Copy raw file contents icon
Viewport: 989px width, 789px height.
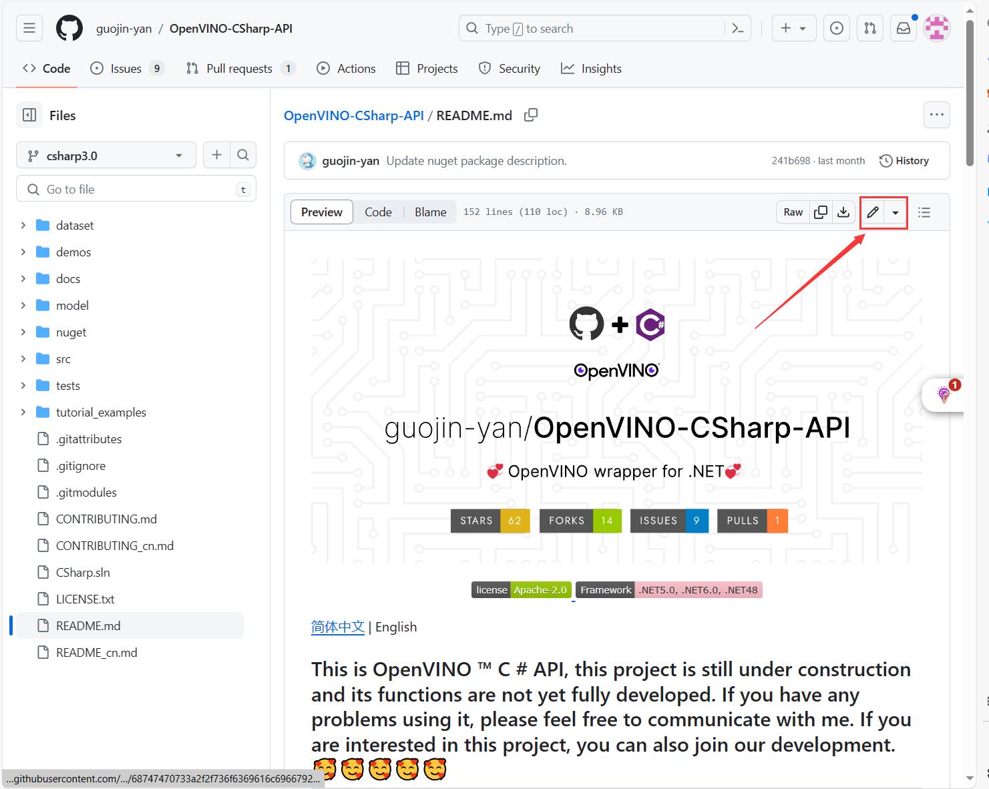(821, 212)
